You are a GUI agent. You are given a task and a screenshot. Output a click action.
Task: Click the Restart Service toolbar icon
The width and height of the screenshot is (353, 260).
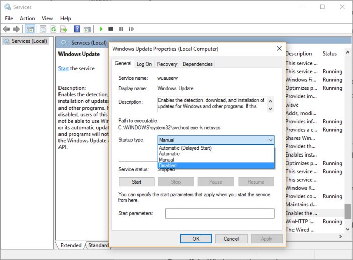point(131,29)
